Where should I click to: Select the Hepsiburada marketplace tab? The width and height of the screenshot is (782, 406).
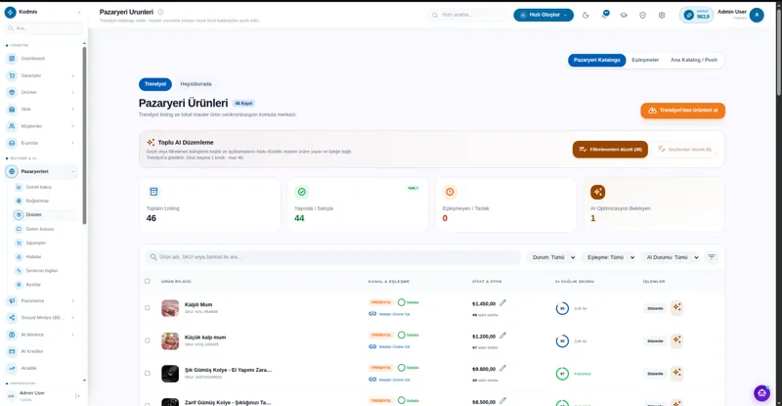click(196, 84)
